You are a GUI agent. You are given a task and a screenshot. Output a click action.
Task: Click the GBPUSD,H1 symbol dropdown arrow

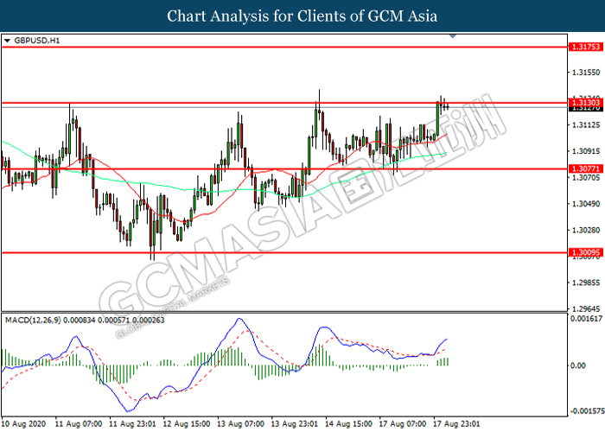pyautogui.click(x=7, y=41)
